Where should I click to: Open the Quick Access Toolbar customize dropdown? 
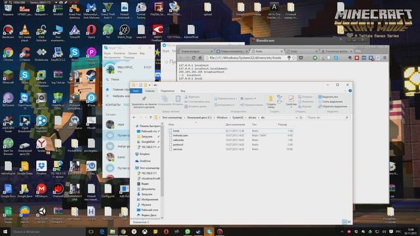[x=150, y=85]
